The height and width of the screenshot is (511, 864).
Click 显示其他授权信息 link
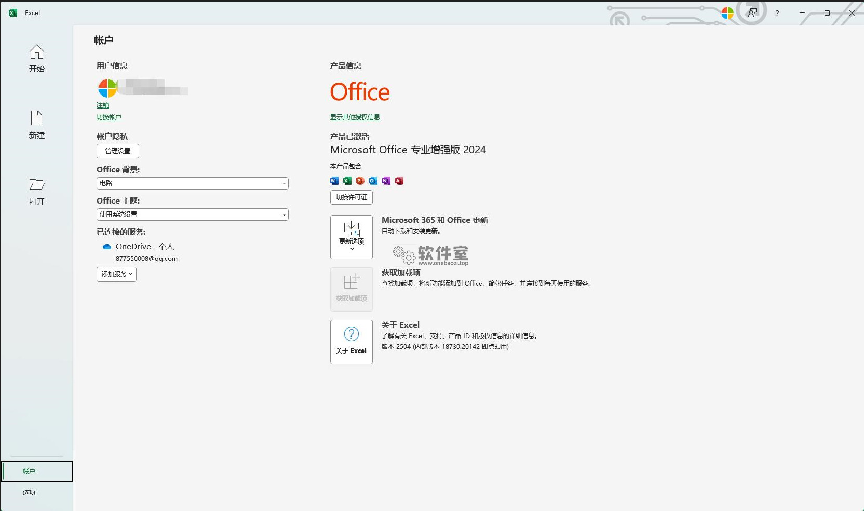(x=355, y=117)
